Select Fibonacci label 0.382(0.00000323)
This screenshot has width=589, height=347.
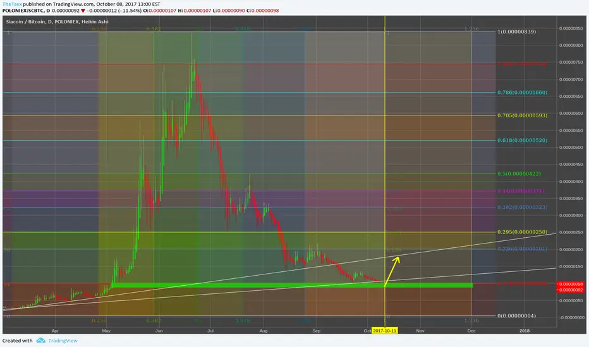[x=522, y=207]
